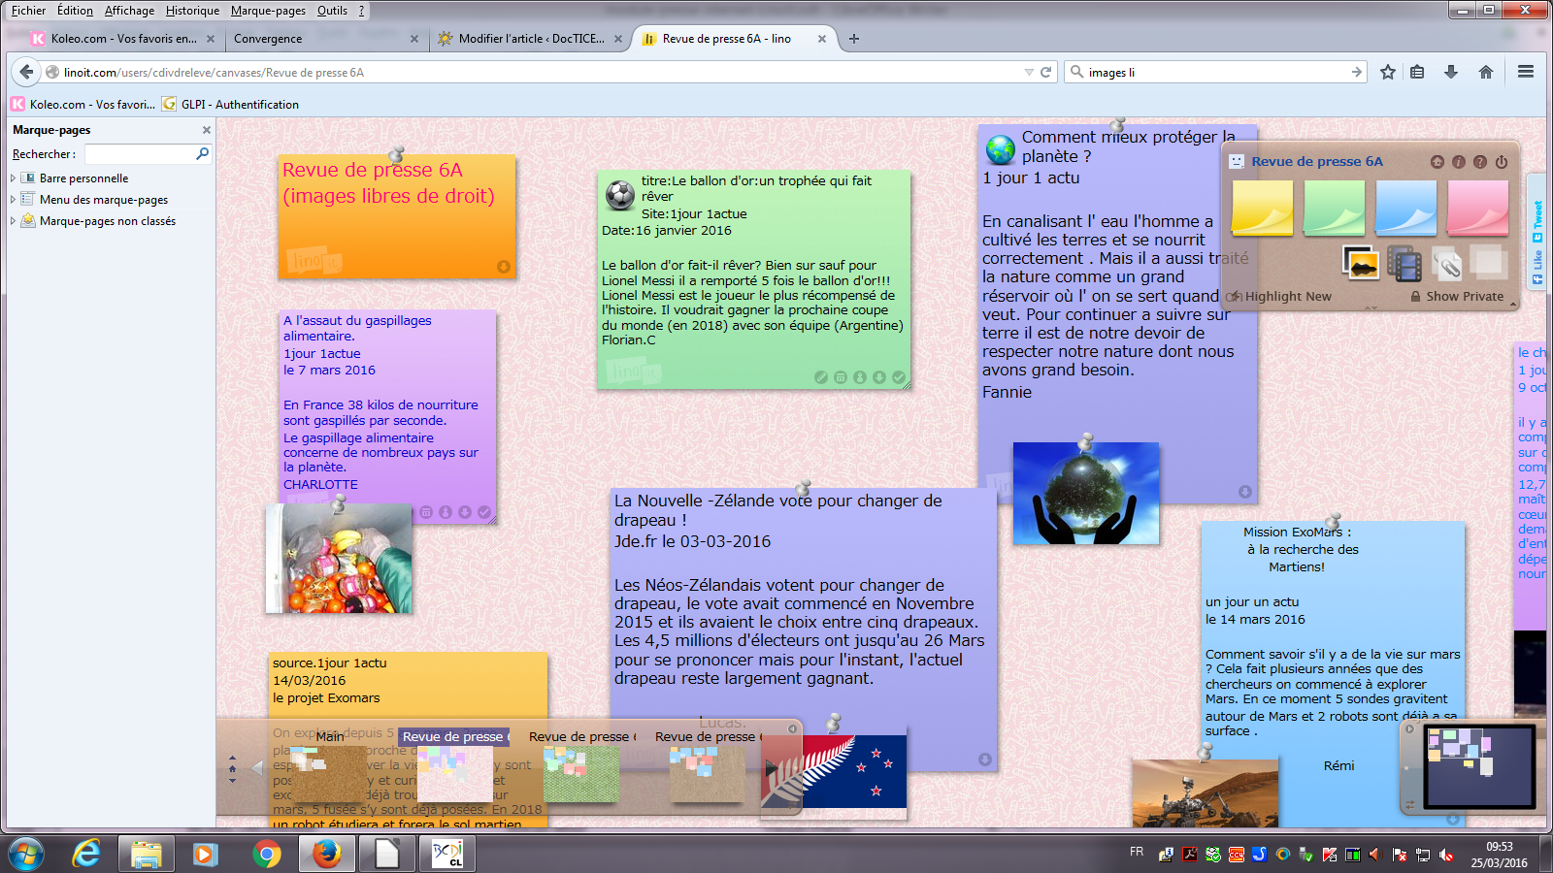Launch Firefox from the taskbar
Screen dimensions: 1553x873
pyautogui.click(x=327, y=854)
